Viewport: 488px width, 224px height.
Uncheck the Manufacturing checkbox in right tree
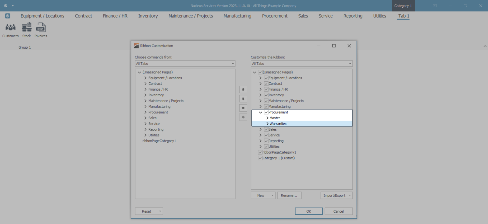266,107
